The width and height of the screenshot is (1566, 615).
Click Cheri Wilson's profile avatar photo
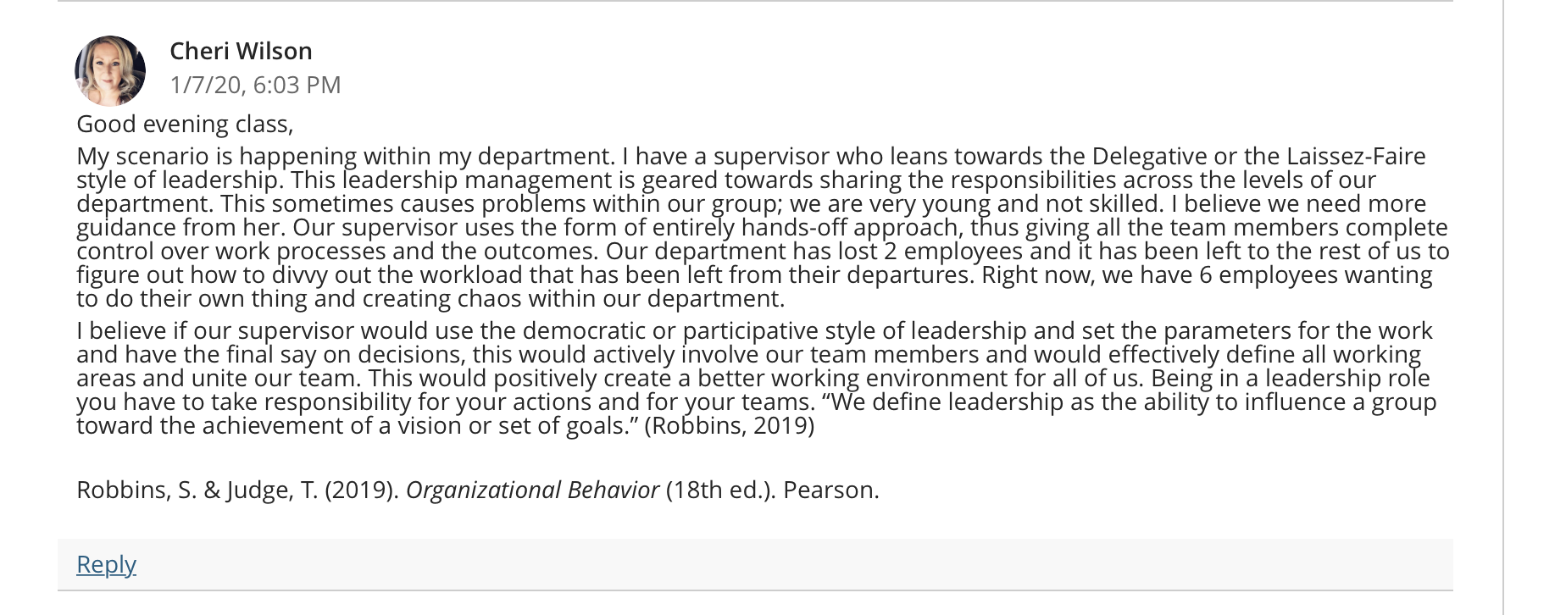[x=110, y=70]
